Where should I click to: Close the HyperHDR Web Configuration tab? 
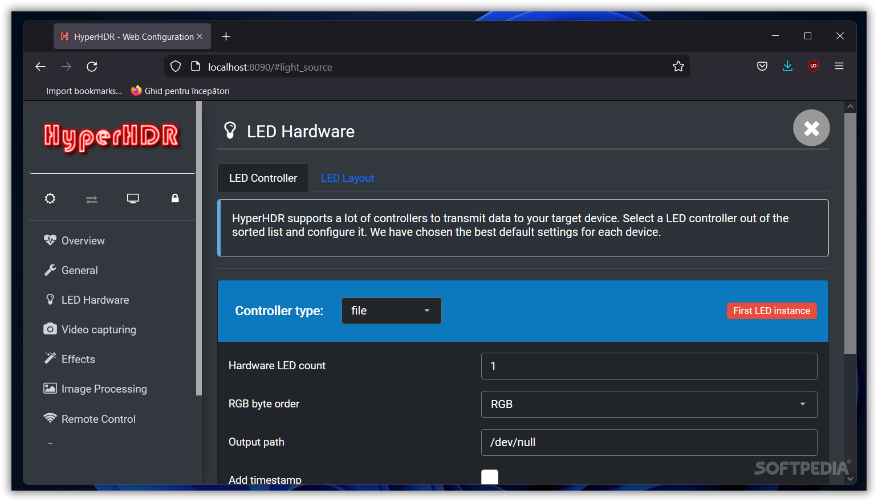tap(200, 36)
